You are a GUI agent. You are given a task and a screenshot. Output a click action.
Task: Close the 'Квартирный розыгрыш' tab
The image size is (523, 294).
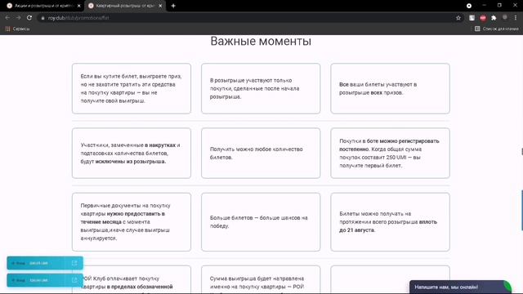pyautogui.click(x=160, y=6)
